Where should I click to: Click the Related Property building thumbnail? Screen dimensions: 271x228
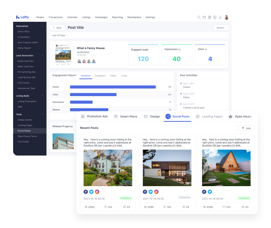coord(63,141)
